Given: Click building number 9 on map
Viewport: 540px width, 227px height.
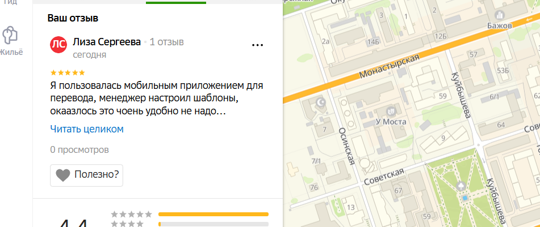Looking at the screenshot, I should coord(443,138).
